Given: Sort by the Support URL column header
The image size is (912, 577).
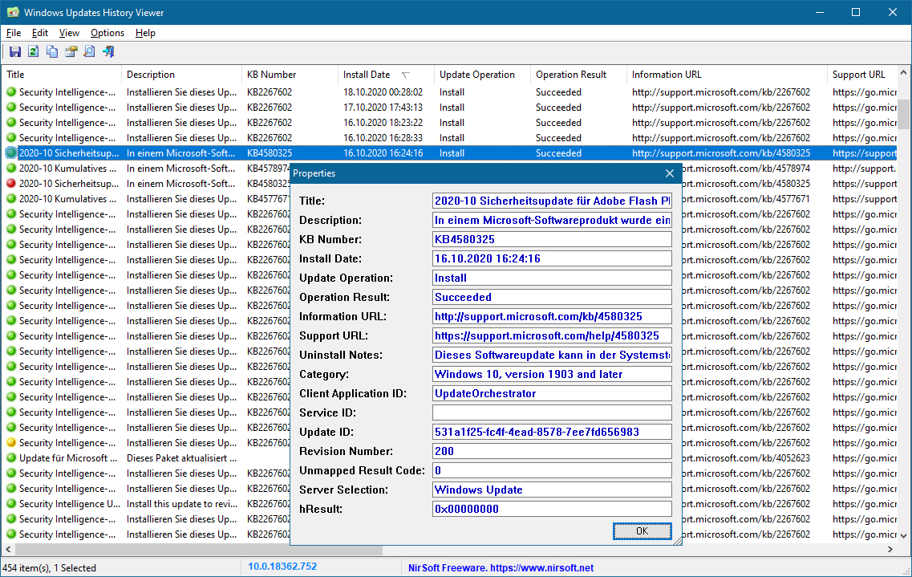Looking at the screenshot, I should click(x=862, y=75).
